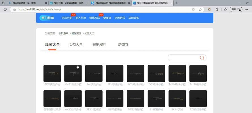Open the SVDS射手步枪 weapon thumbnail
Viewport: 252px width, 113px height.
pyautogui.click(x=135, y=73)
